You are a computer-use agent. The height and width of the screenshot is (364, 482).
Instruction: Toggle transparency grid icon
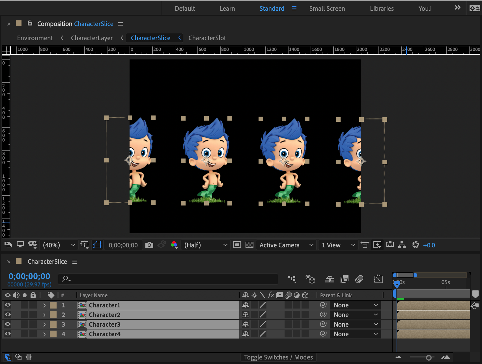(249, 245)
